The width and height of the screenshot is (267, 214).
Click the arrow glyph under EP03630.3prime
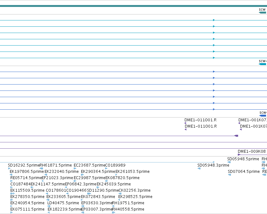click(x=83, y=206)
